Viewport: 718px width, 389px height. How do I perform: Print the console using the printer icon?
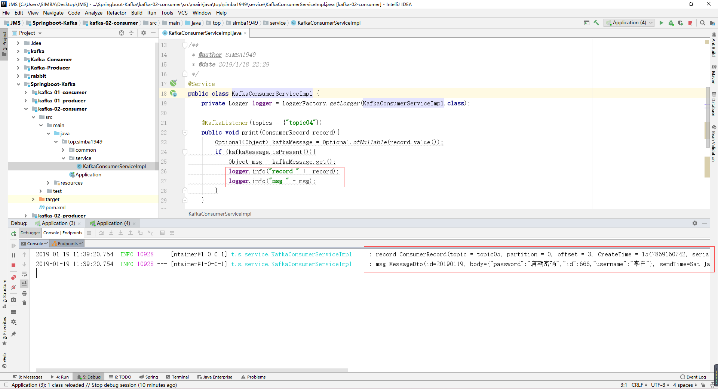[24, 293]
